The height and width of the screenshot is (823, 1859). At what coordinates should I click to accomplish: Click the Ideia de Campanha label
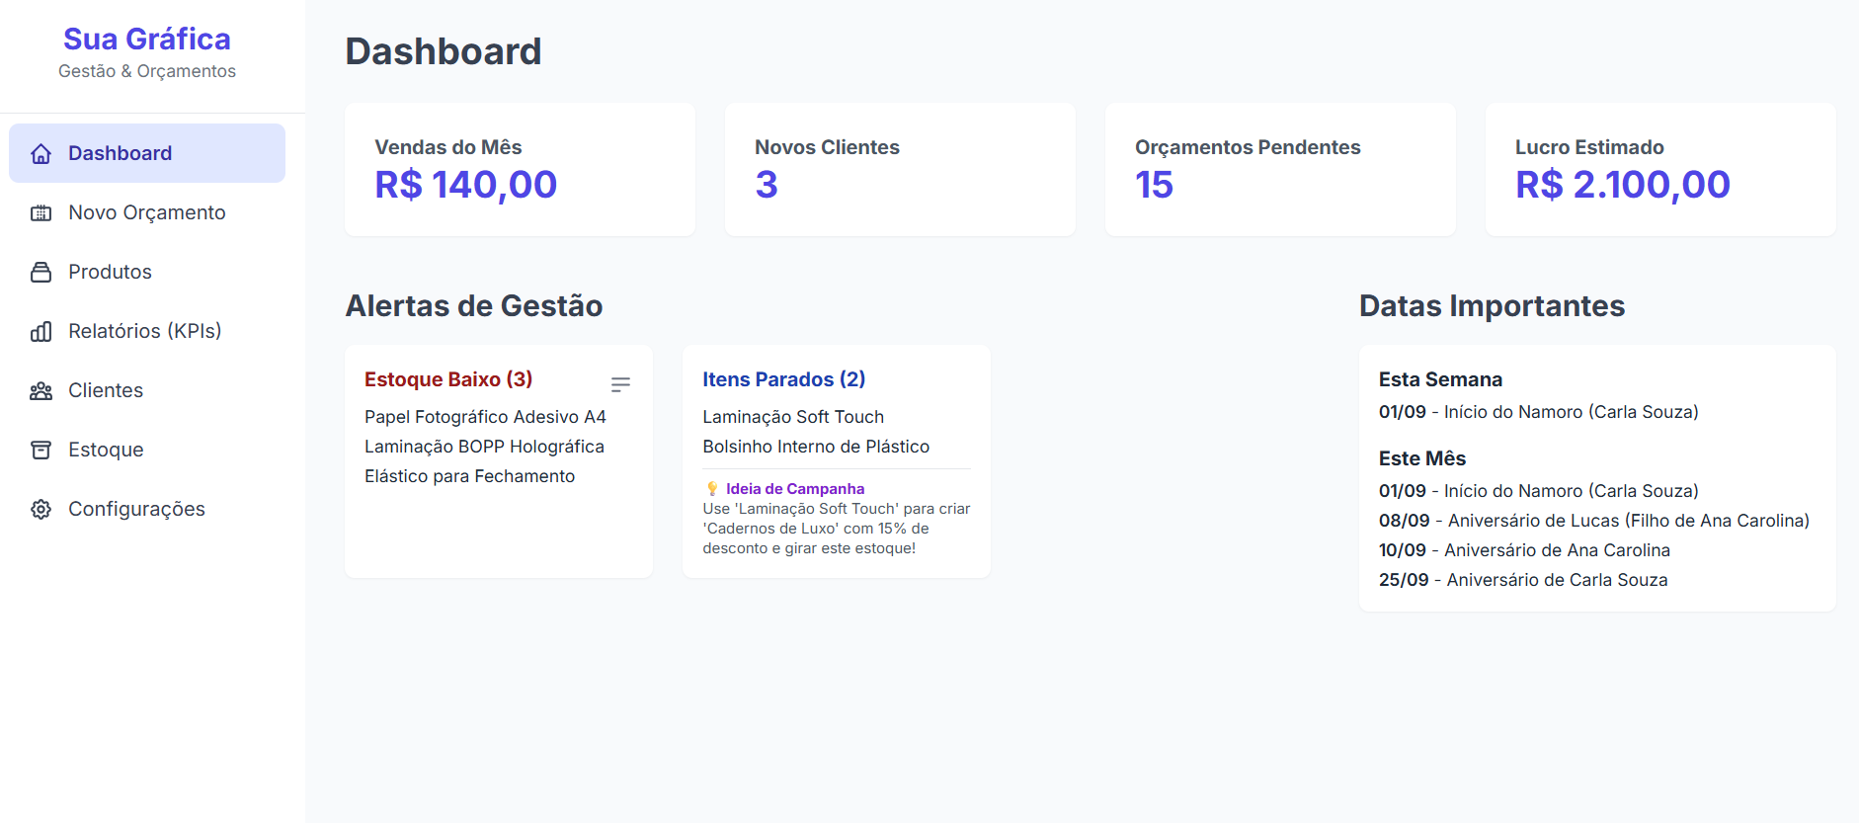794,487
